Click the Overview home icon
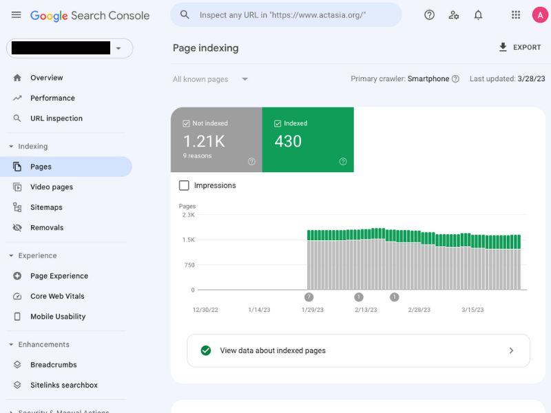This screenshot has width=551, height=413. coord(17,78)
